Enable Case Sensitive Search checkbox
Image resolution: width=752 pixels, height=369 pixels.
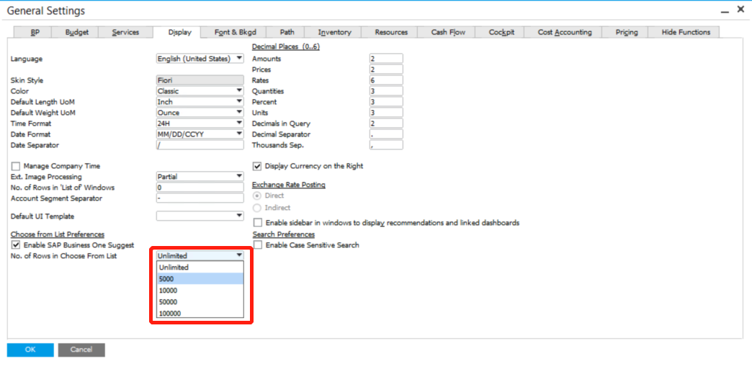[x=257, y=245]
